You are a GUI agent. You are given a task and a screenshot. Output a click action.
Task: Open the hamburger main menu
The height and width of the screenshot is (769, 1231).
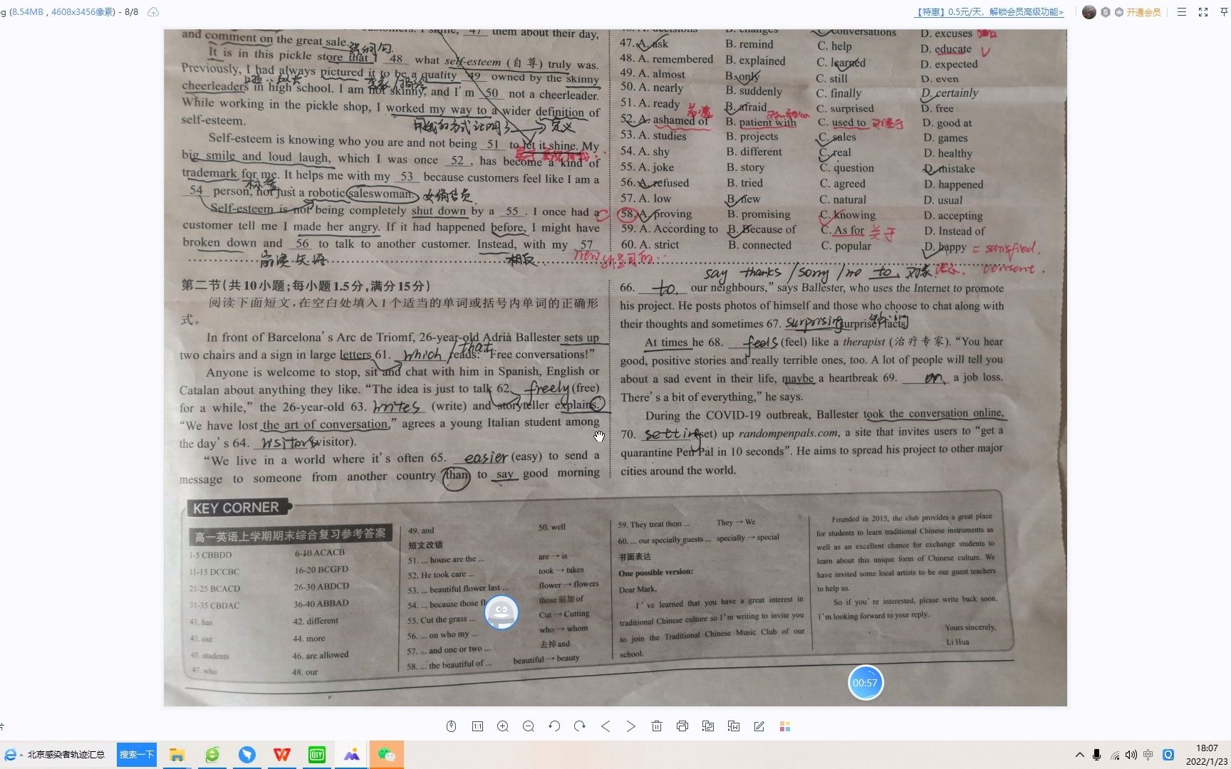point(1182,12)
